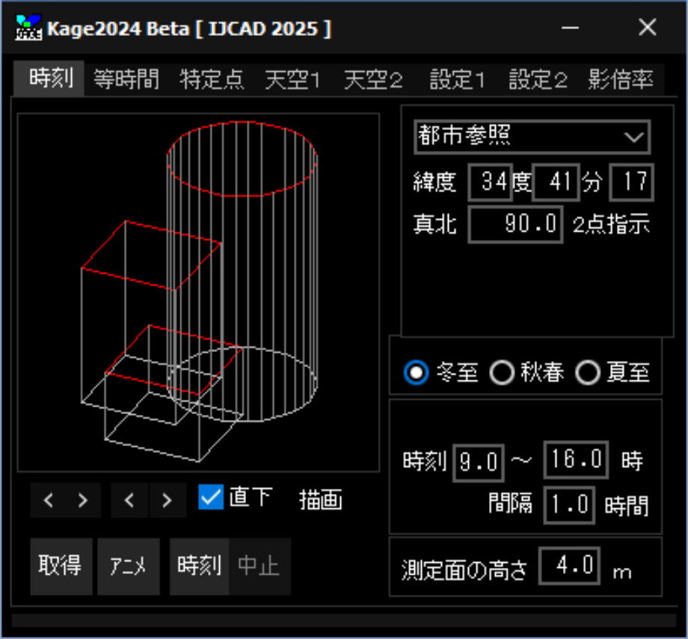This screenshot has width=688, height=639.
Task: Click the 取得 button
Action: (61, 567)
